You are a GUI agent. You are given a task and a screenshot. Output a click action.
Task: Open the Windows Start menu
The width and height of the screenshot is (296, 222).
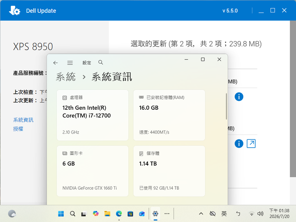(x=61, y=214)
